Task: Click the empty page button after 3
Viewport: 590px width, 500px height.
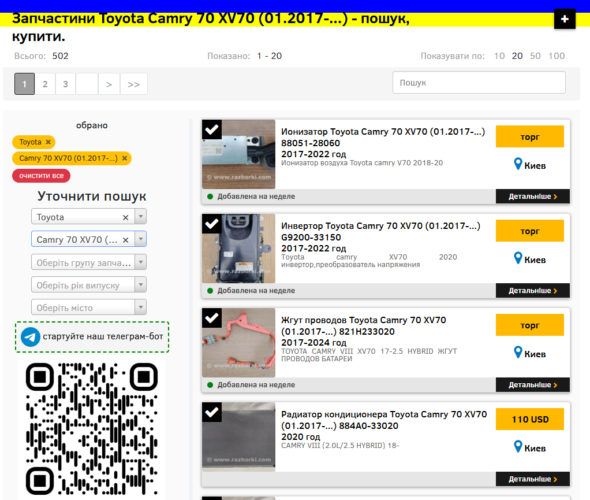Action: tap(87, 84)
